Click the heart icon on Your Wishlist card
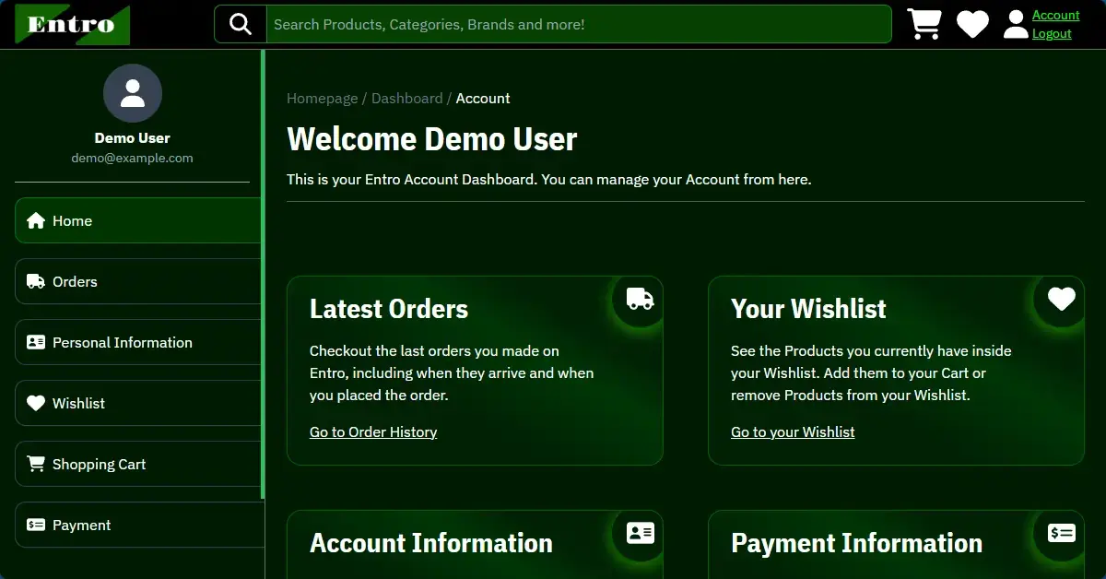This screenshot has height=579, width=1106. tap(1060, 299)
